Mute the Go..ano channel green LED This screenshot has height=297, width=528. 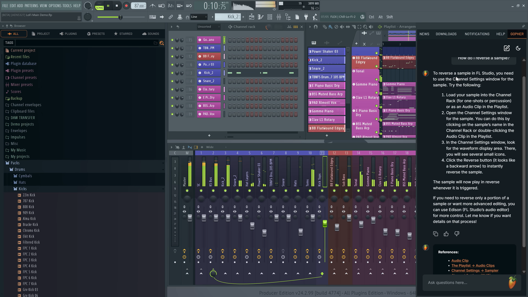click(x=172, y=40)
